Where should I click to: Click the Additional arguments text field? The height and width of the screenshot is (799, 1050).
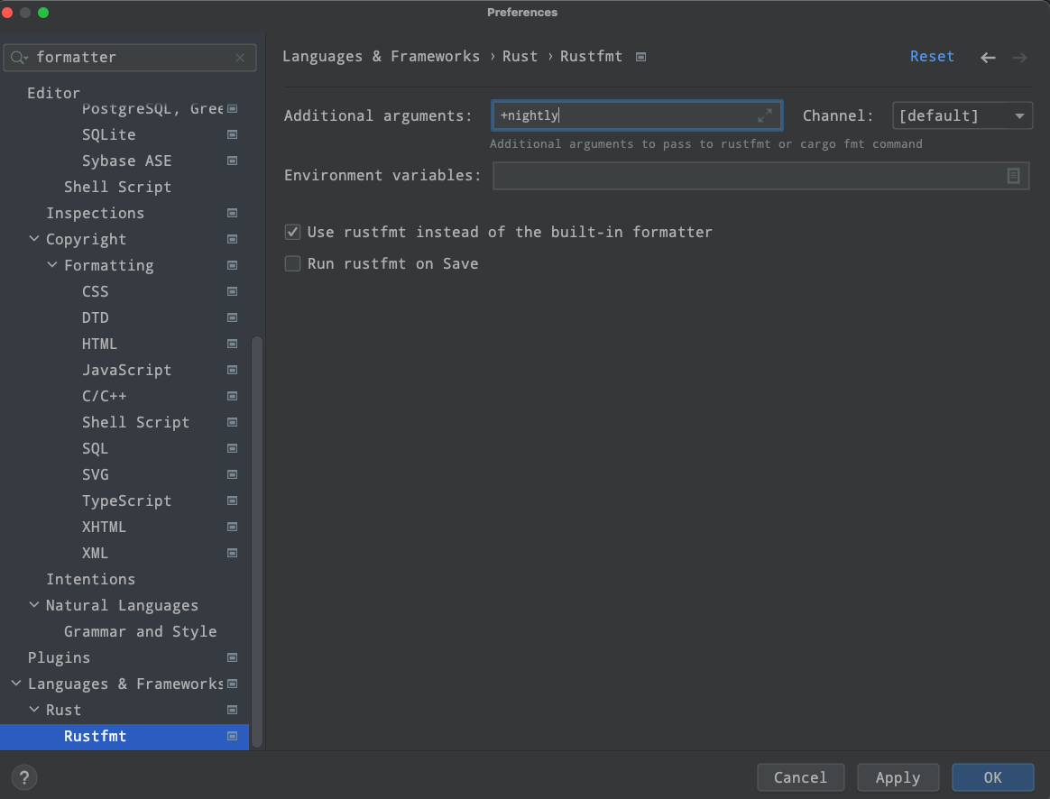click(x=636, y=115)
